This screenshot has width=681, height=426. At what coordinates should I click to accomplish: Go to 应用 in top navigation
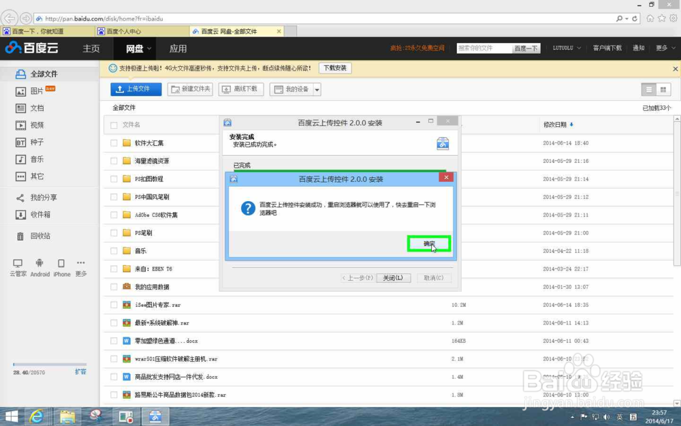178,48
